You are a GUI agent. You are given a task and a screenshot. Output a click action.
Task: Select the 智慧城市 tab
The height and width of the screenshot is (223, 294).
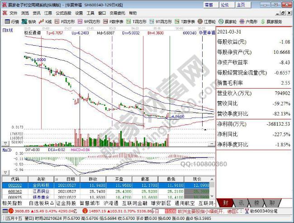90,203
